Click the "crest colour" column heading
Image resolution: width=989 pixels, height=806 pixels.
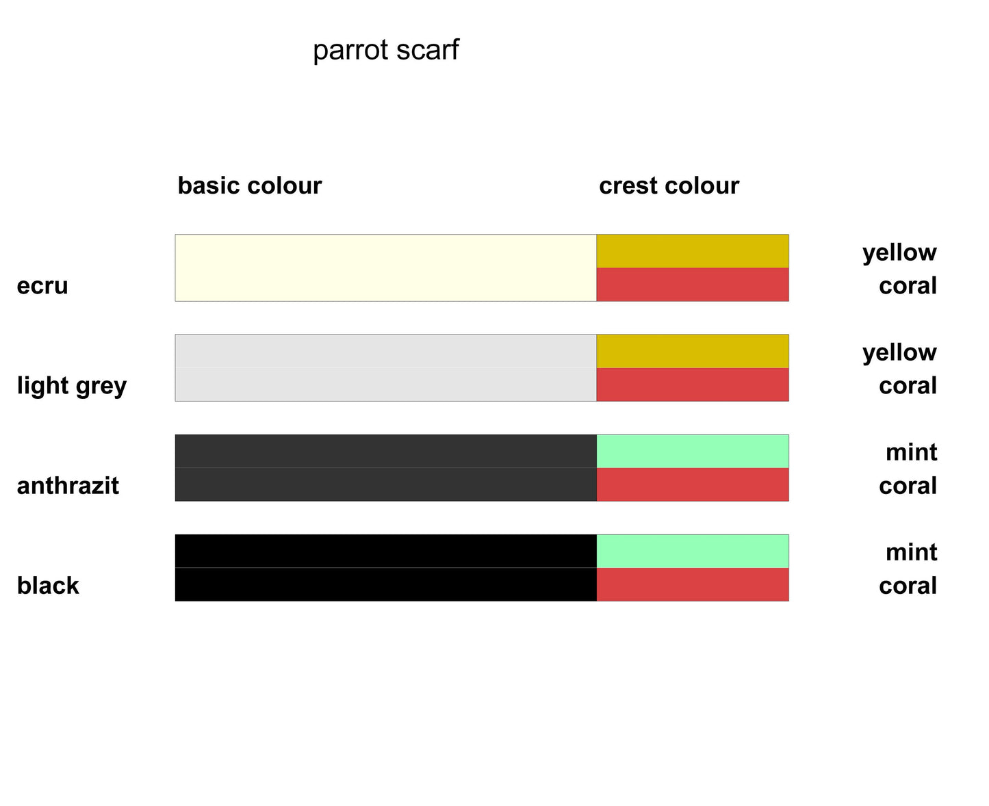click(669, 185)
